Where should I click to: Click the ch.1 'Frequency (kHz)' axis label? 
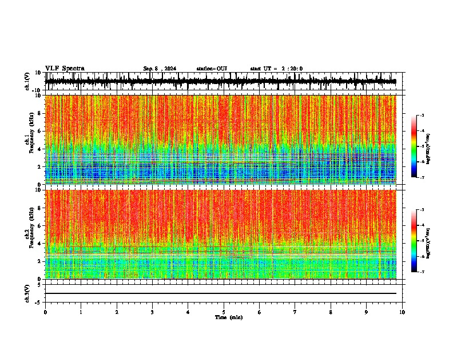coord(31,133)
